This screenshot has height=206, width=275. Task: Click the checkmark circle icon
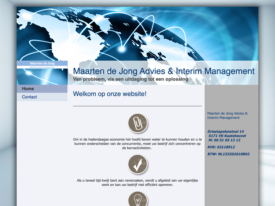(x=137, y=164)
